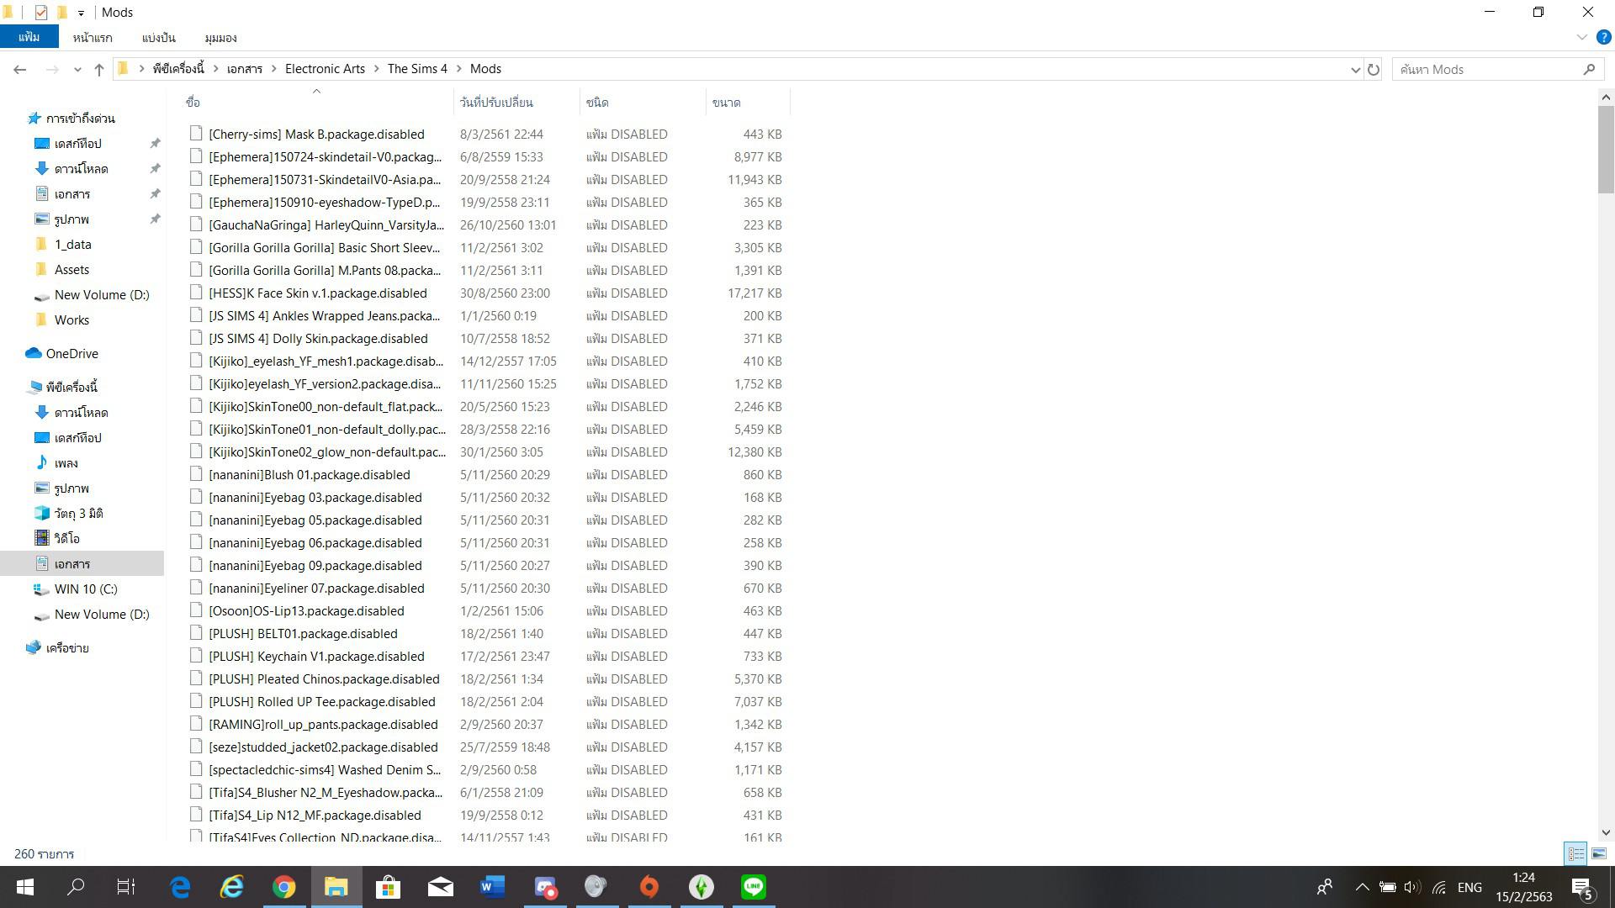
Task: Open address bar history dropdown
Action: coord(1355,70)
